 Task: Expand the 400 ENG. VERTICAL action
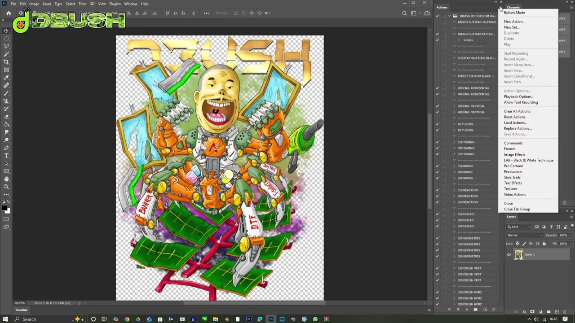coord(454,112)
